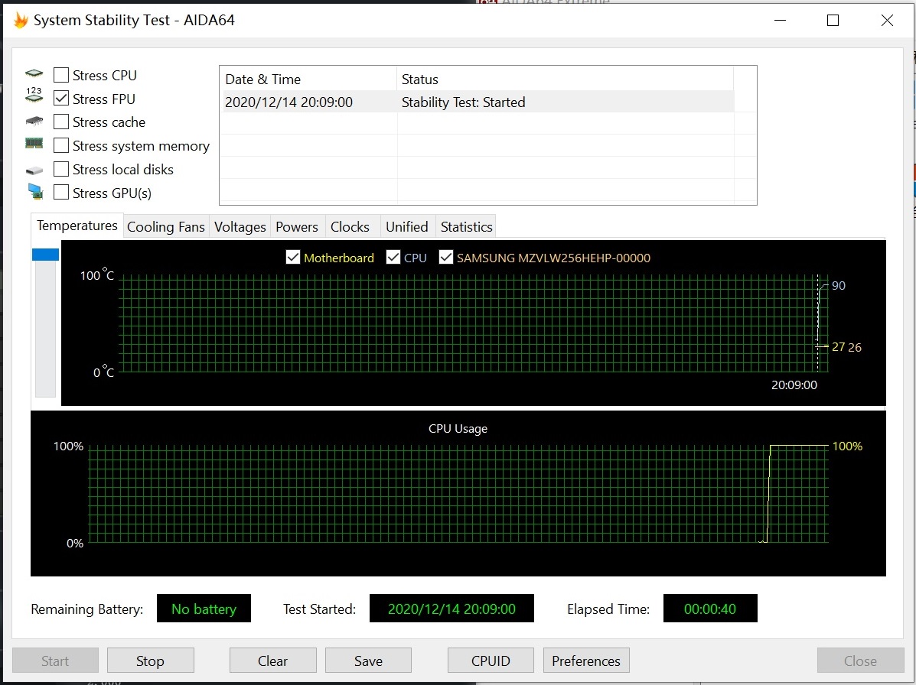Uncheck the SAMSUNG MZVLW256HEHP-00000 drive checkbox
The height and width of the screenshot is (685, 916).
tap(446, 257)
